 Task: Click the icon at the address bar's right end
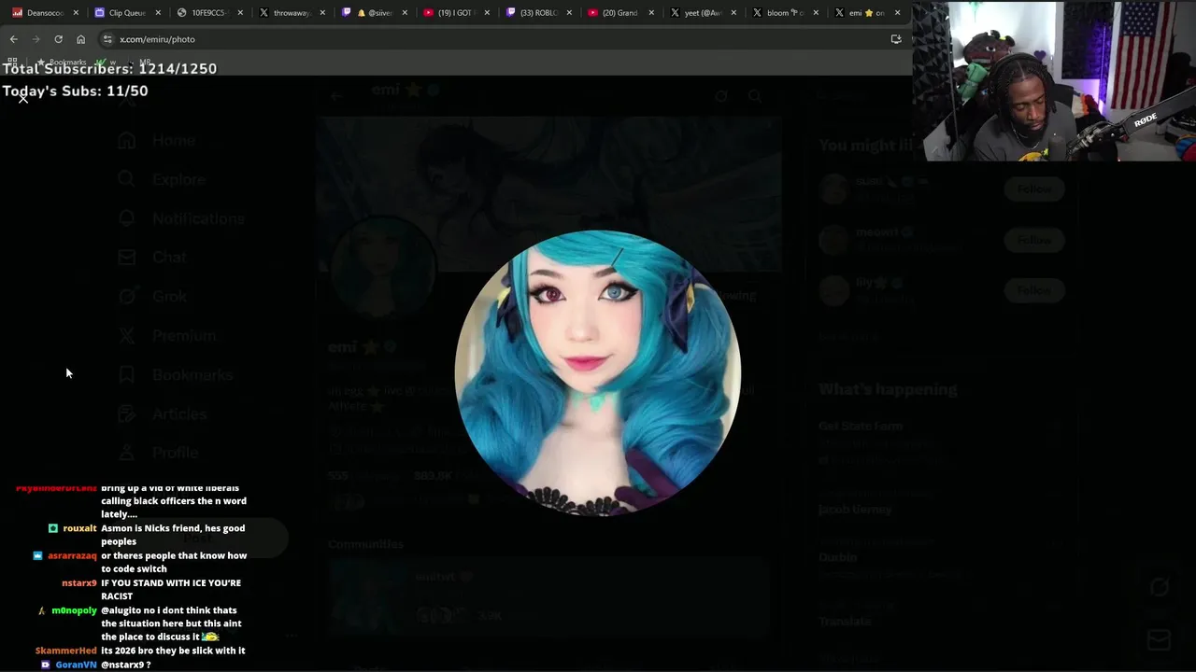coord(896,39)
